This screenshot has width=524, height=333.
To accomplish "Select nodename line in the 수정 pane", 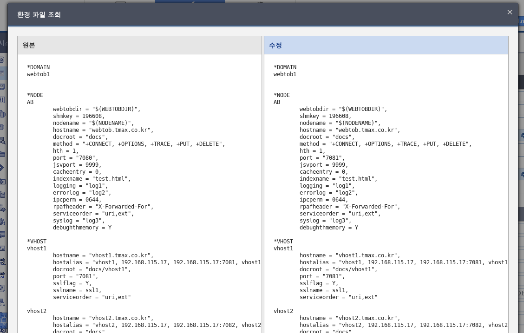I will coord(340,123).
